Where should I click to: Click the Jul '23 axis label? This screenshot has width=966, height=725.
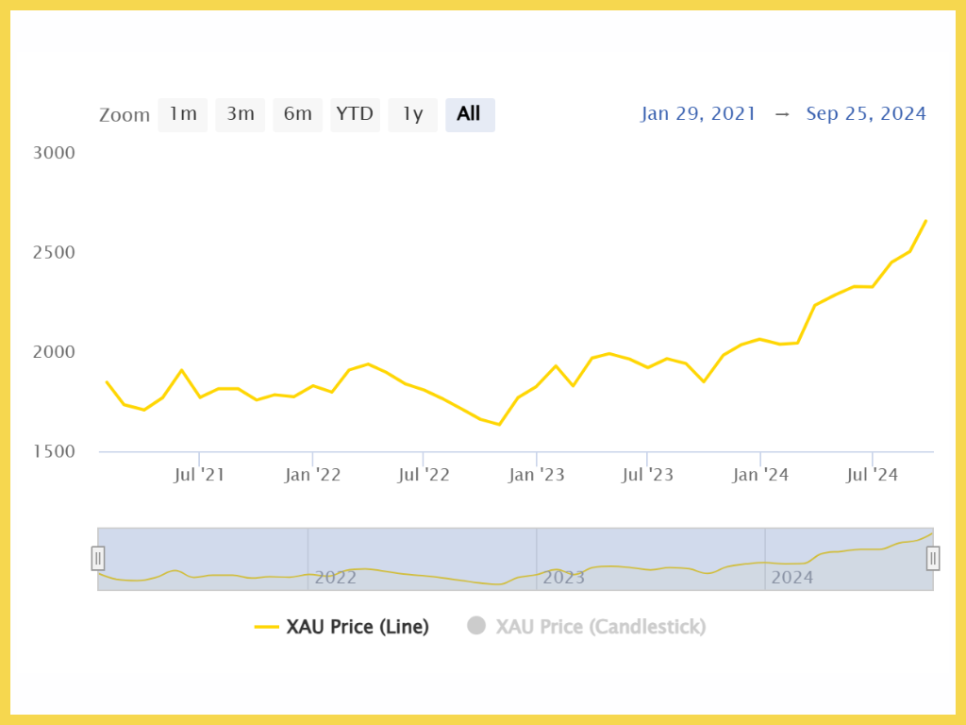(647, 475)
